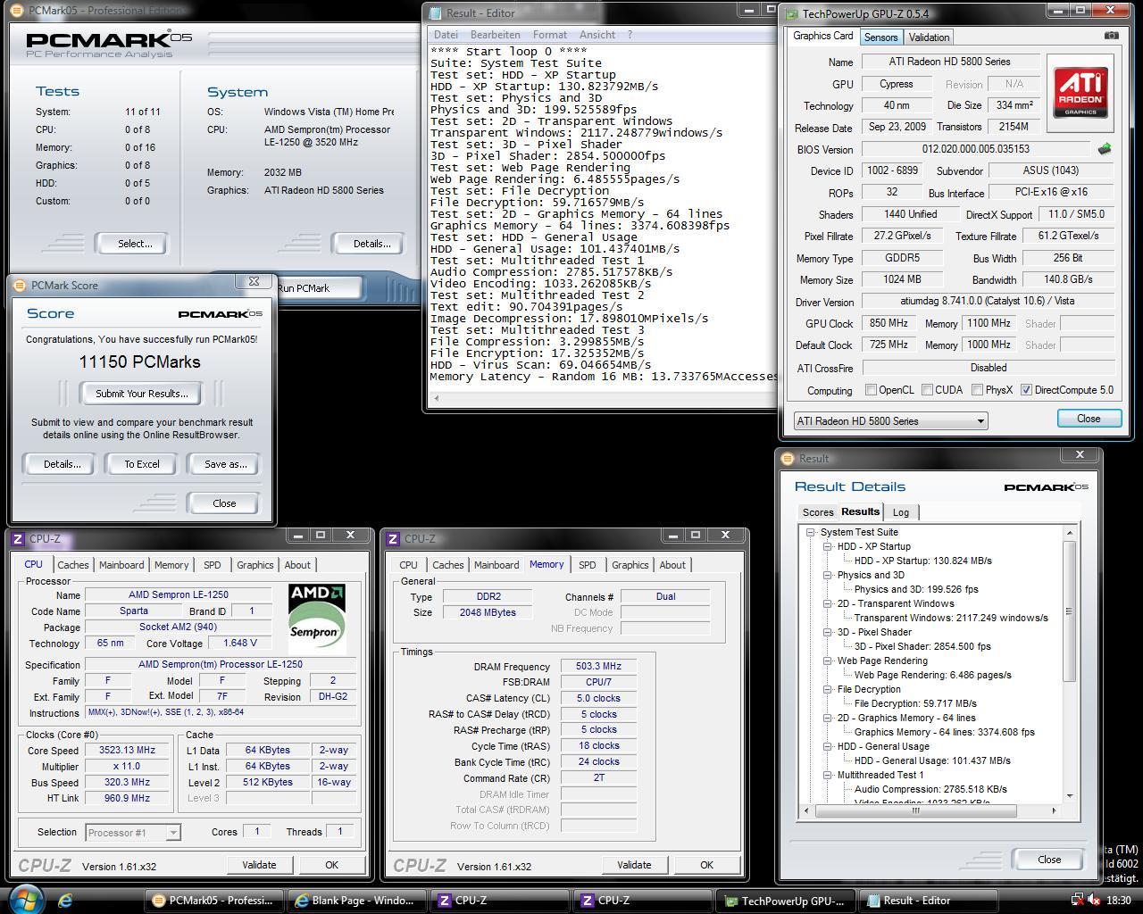Click the network tray icon
The width and height of the screenshot is (1143, 914).
point(1078,901)
